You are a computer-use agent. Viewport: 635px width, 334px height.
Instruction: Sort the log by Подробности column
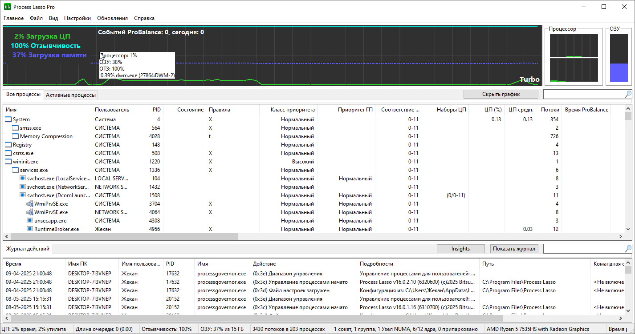(x=418, y=264)
